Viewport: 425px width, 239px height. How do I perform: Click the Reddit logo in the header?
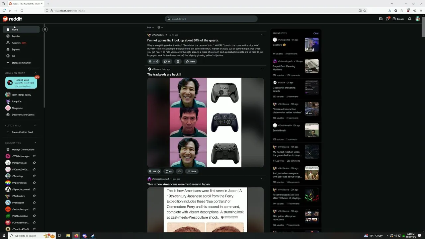point(12,19)
